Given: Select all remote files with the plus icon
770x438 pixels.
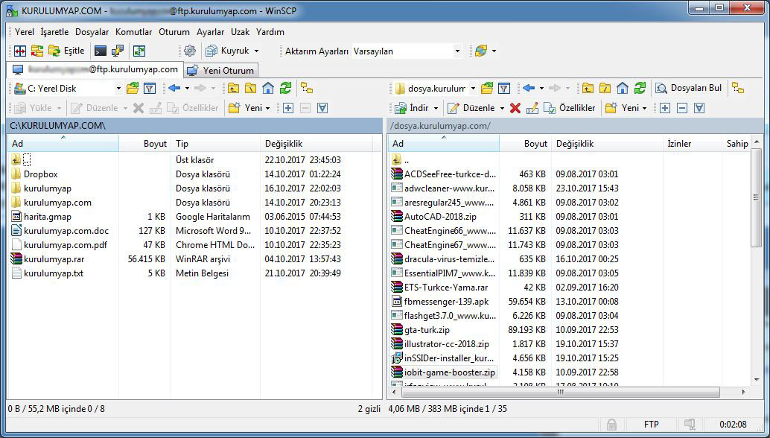Looking at the screenshot, I should 665,108.
